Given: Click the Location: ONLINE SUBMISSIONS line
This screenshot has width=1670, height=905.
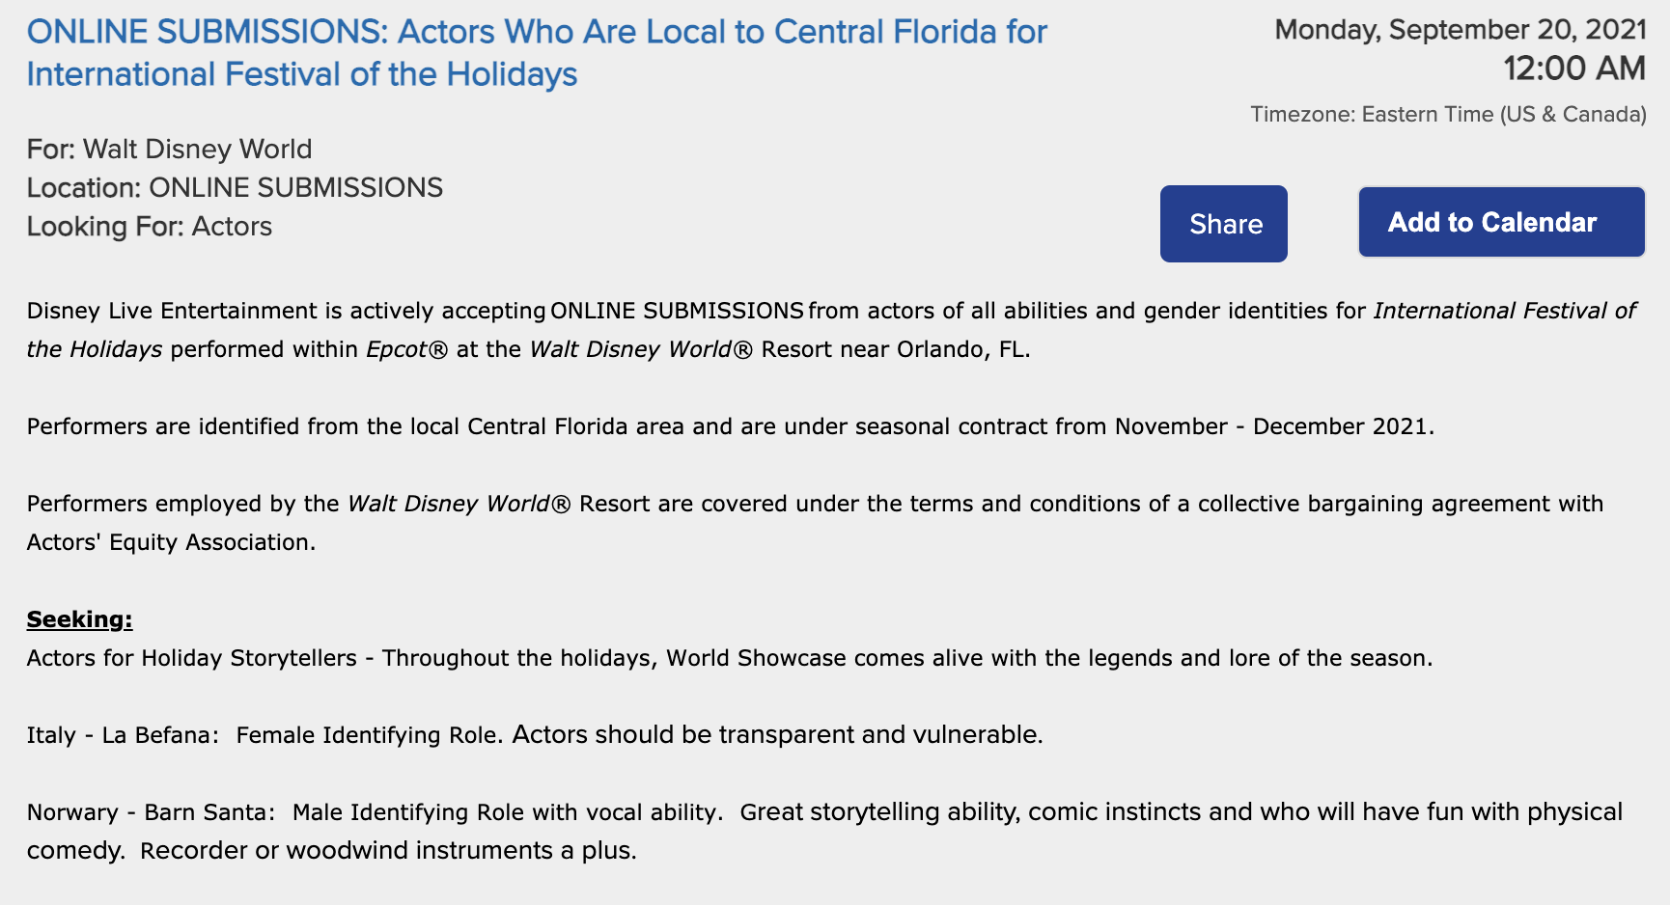Looking at the screenshot, I should [235, 188].
